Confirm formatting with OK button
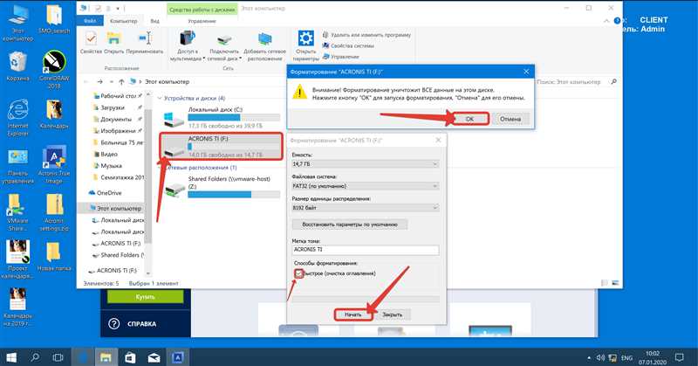The height and width of the screenshot is (366, 698). click(x=470, y=119)
